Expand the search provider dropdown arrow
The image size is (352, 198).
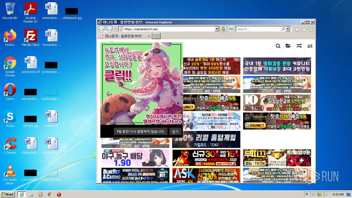pyautogui.click(x=288, y=29)
